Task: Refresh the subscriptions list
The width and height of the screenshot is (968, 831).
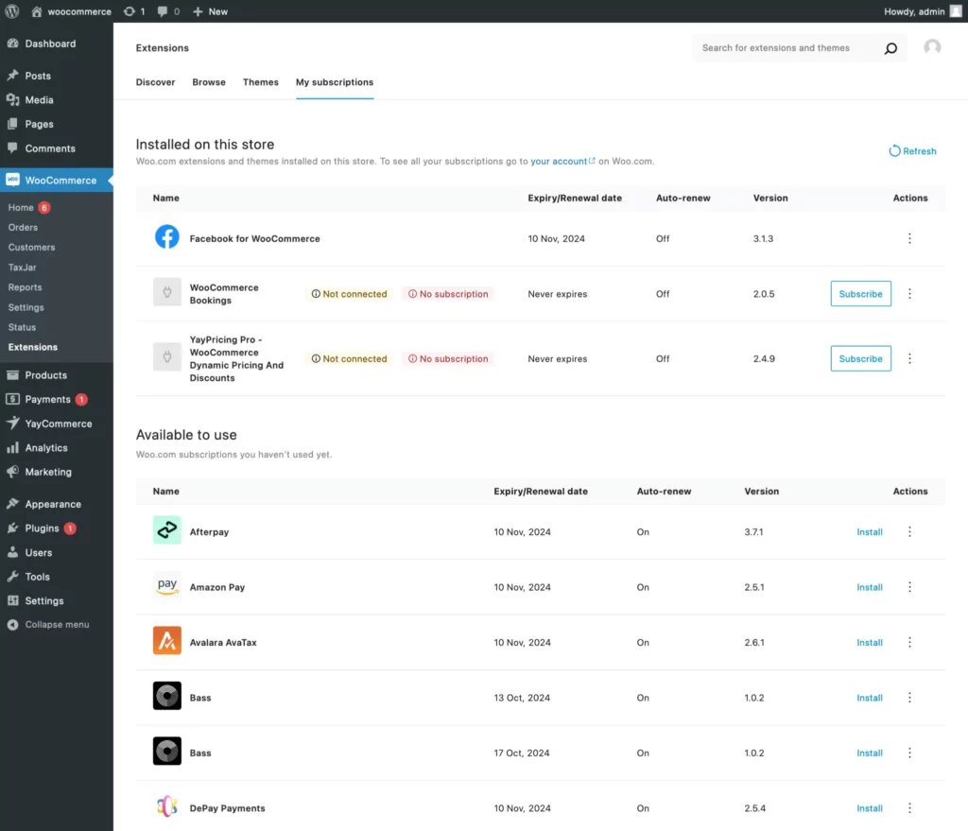Action: tap(912, 151)
